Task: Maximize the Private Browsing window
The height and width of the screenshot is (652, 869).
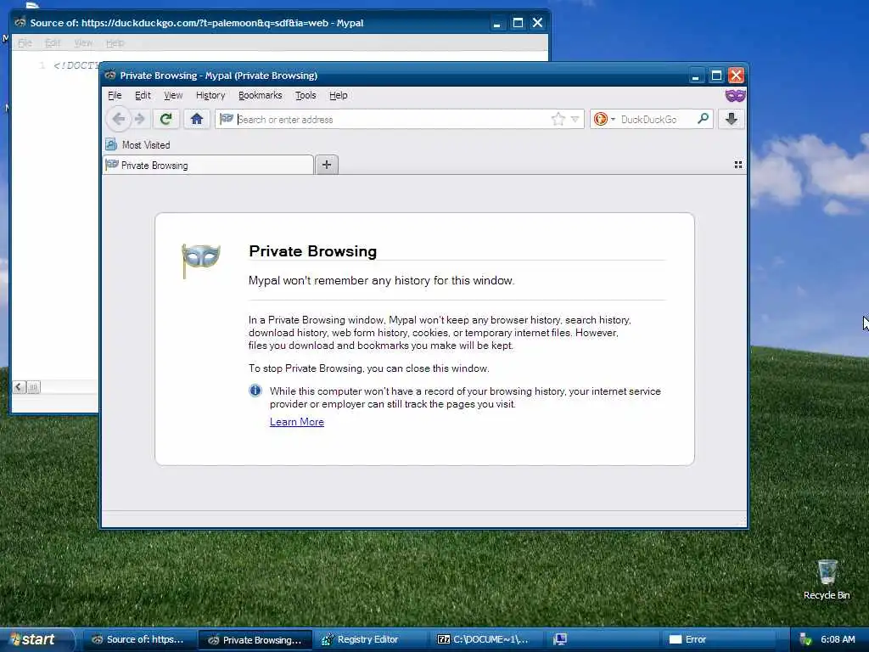Action: [x=716, y=76]
